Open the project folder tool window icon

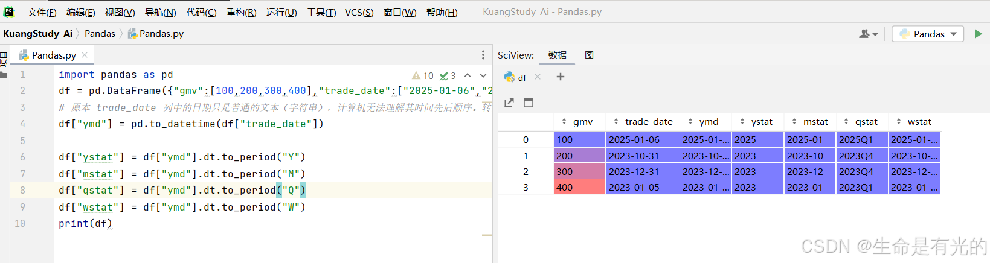(x=4, y=75)
